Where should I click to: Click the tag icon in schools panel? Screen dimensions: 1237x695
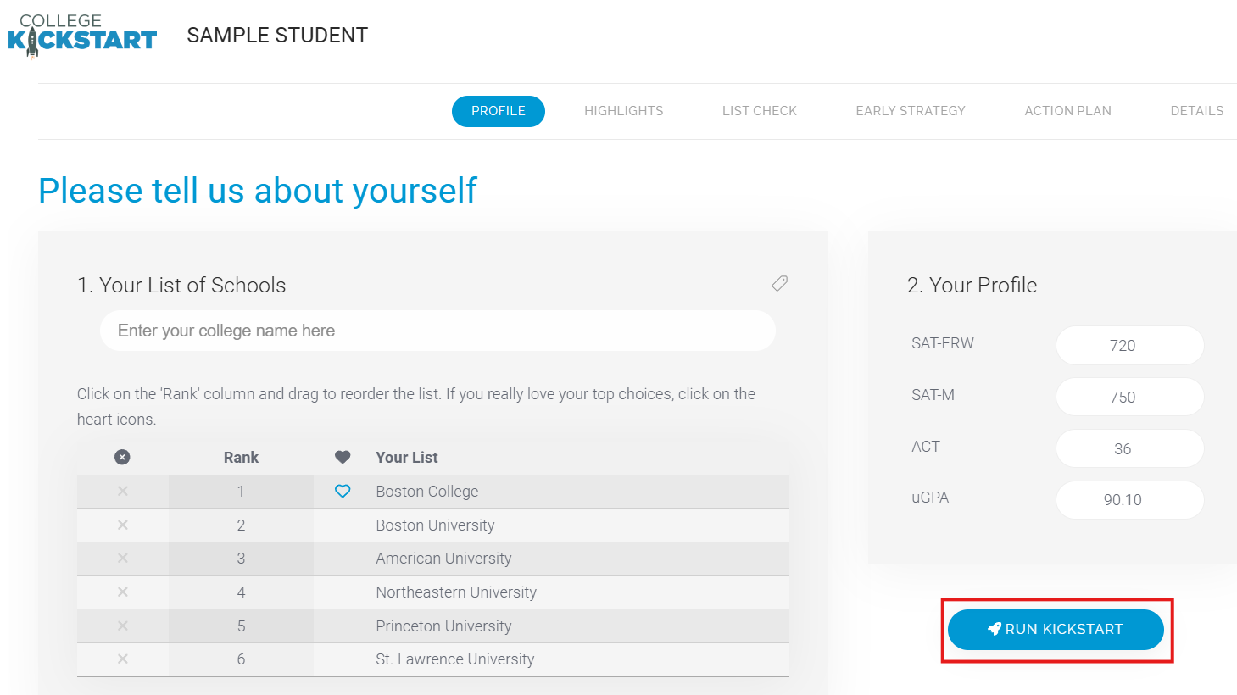(x=779, y=284)
